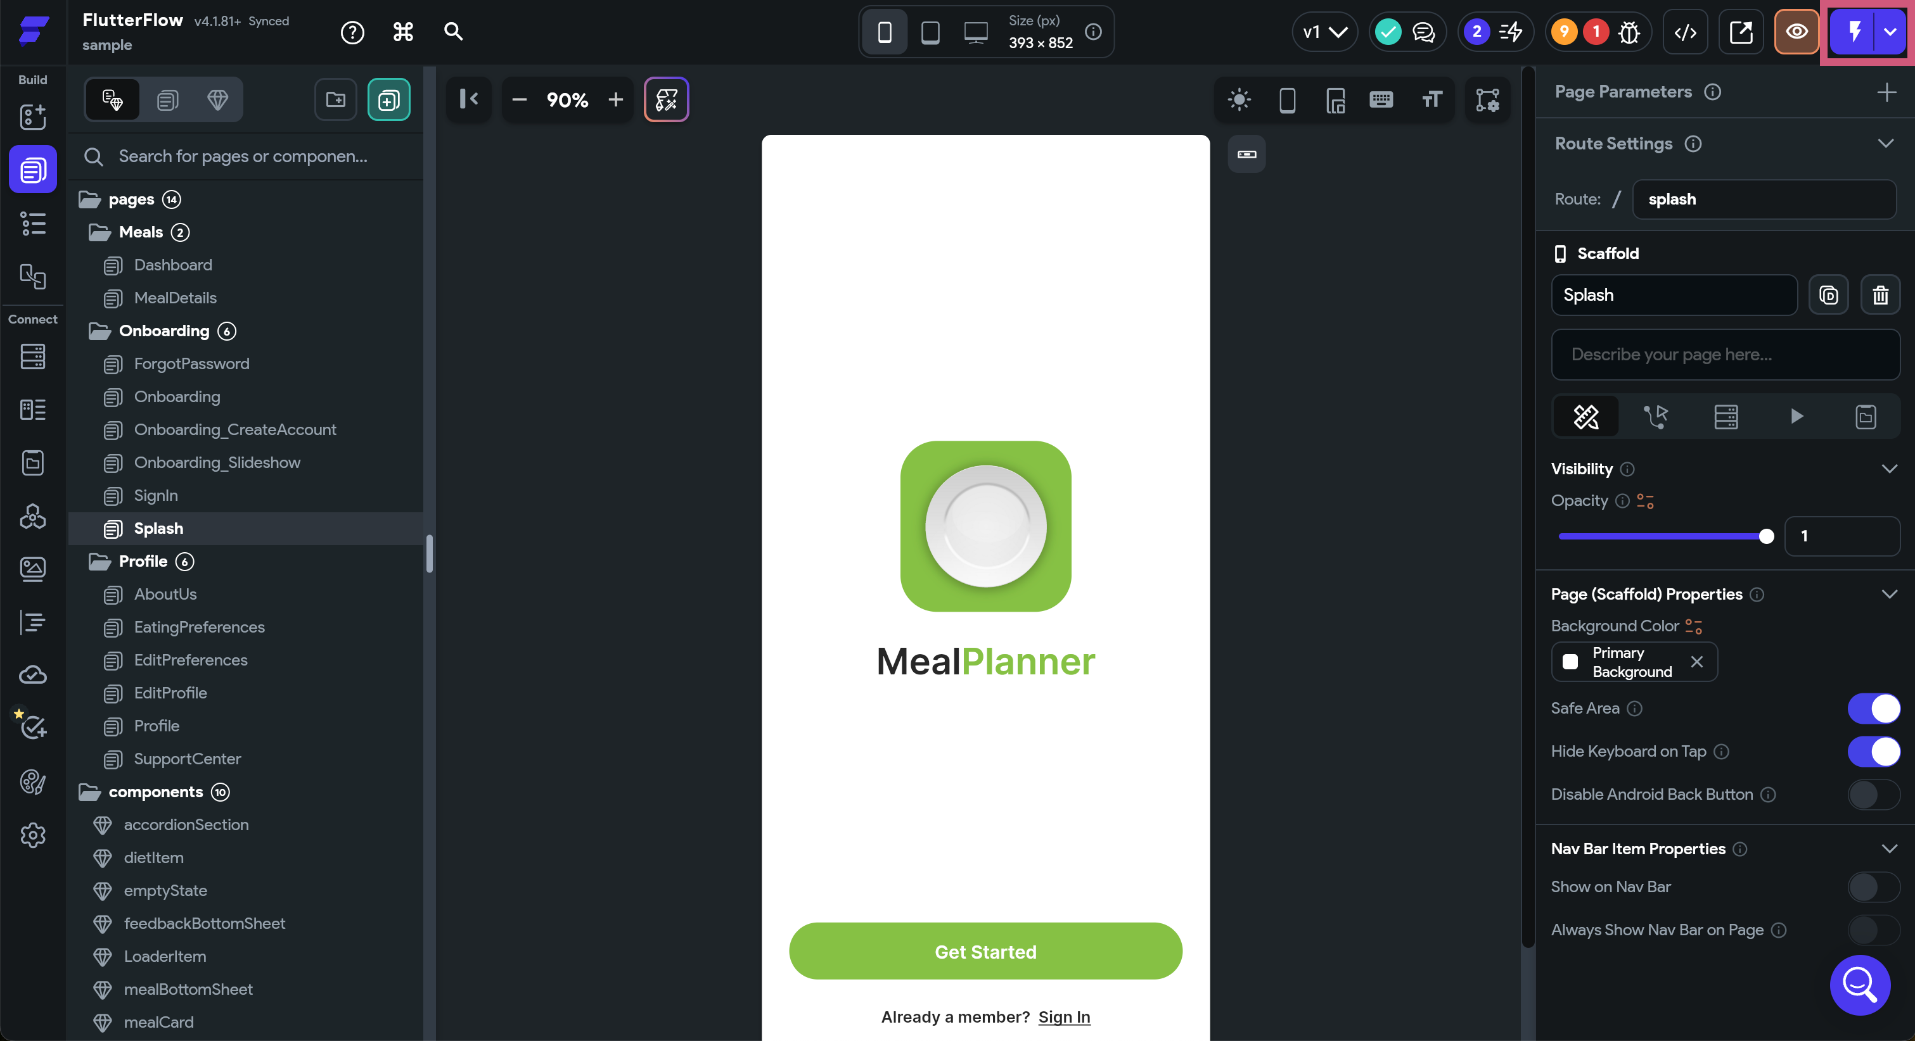Open the Theme Settings palette icon
The image size is (1915, 1041).
point(33,781)
